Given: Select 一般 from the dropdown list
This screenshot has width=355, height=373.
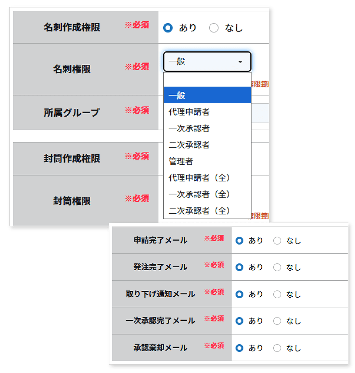Looking at the screenshot, I should click(x=207, y=95).
